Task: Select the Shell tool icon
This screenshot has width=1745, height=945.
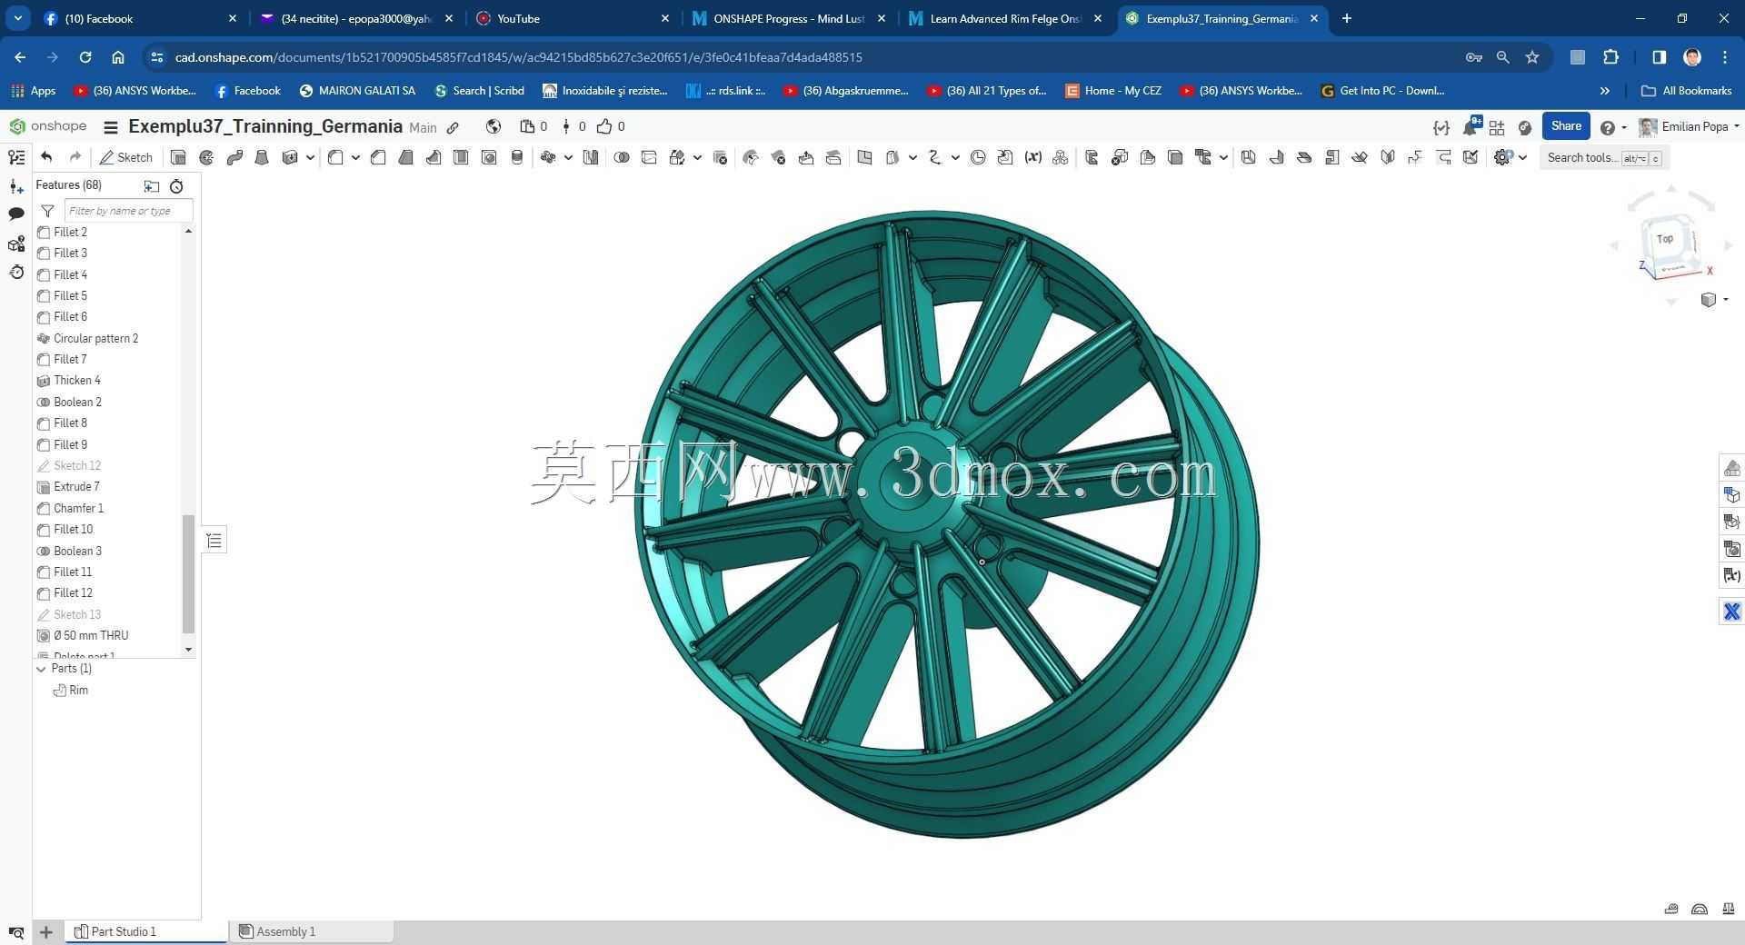Action: pos(461,157)
